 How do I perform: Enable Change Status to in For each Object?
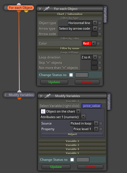[71, 75]
